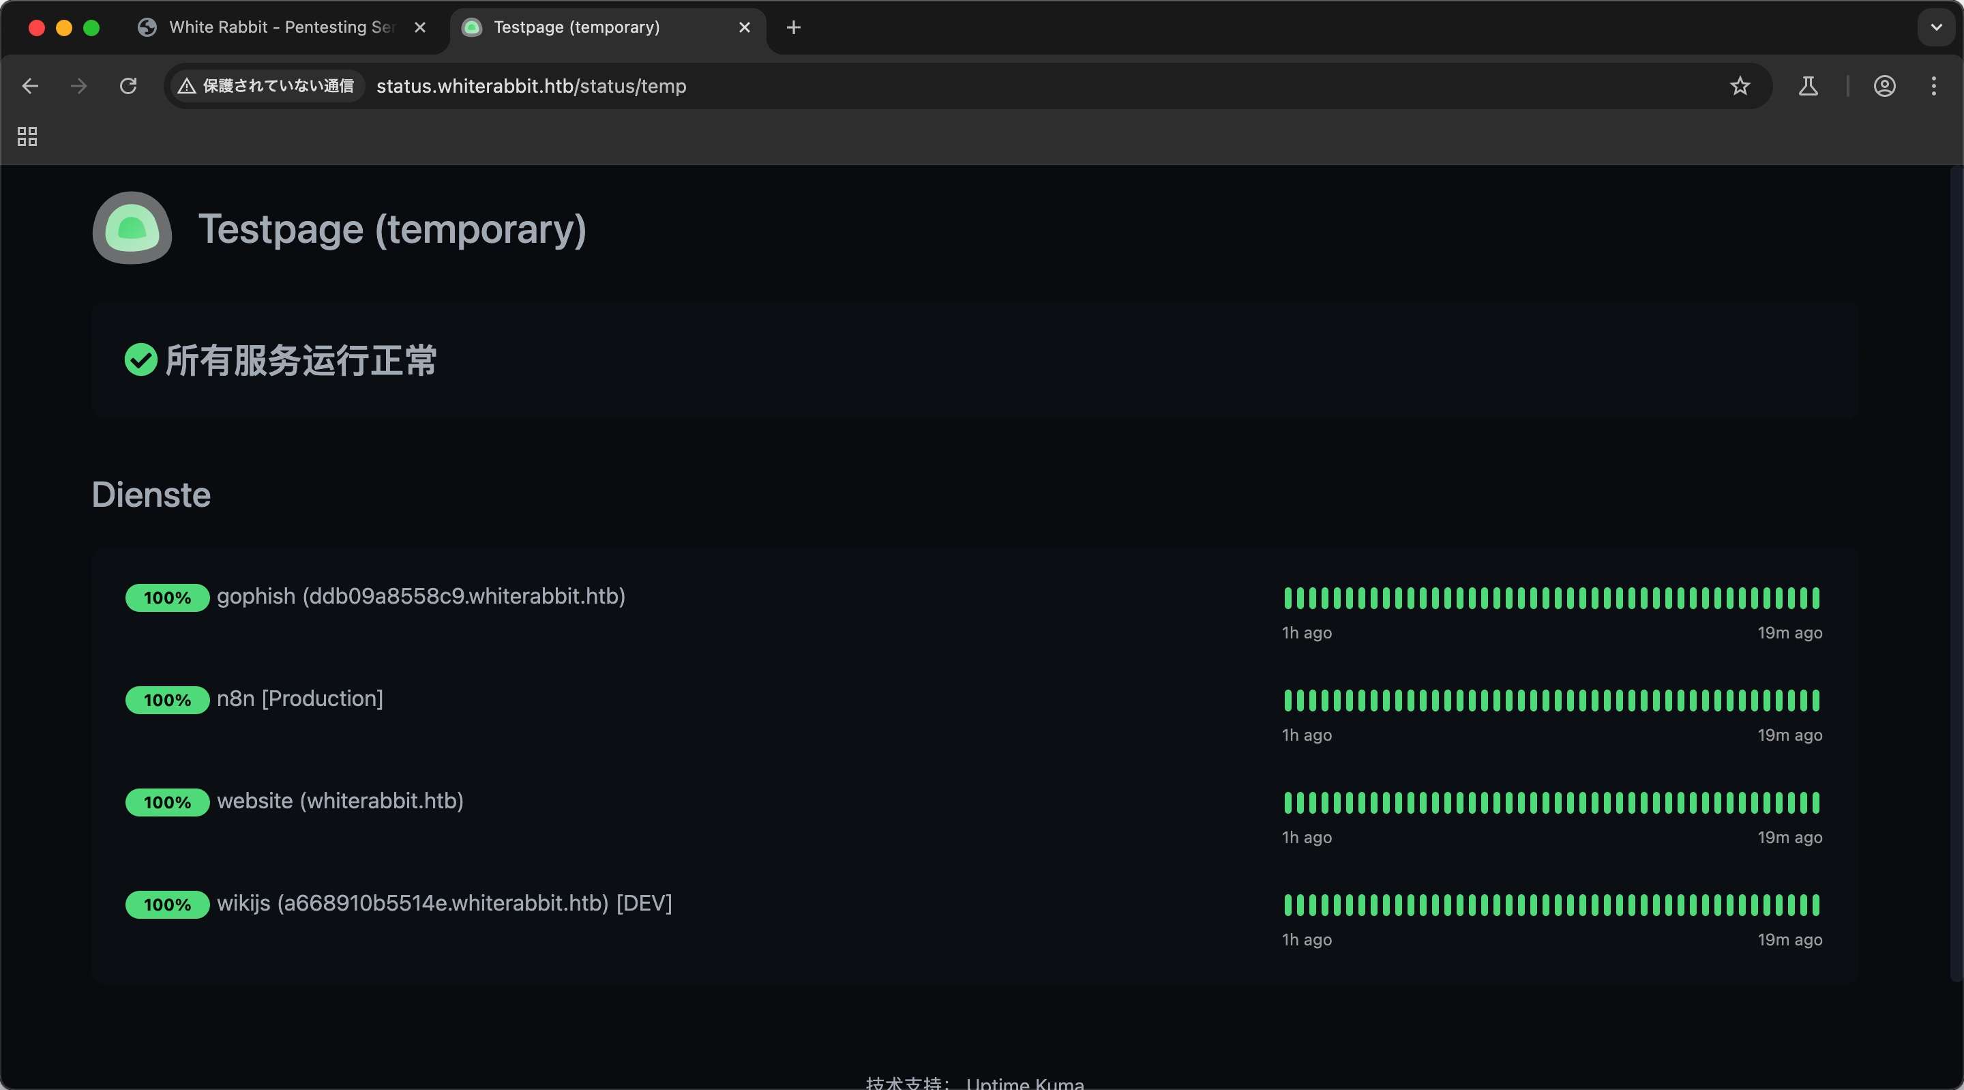Click the address bar URL field
1964x1090 pixels.
(915, 86)
